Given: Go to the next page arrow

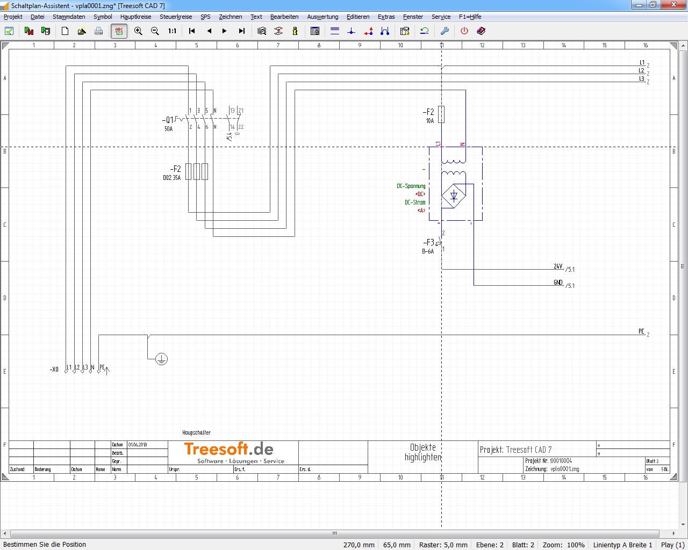Looking at the screenshot, I should (225, 31).
